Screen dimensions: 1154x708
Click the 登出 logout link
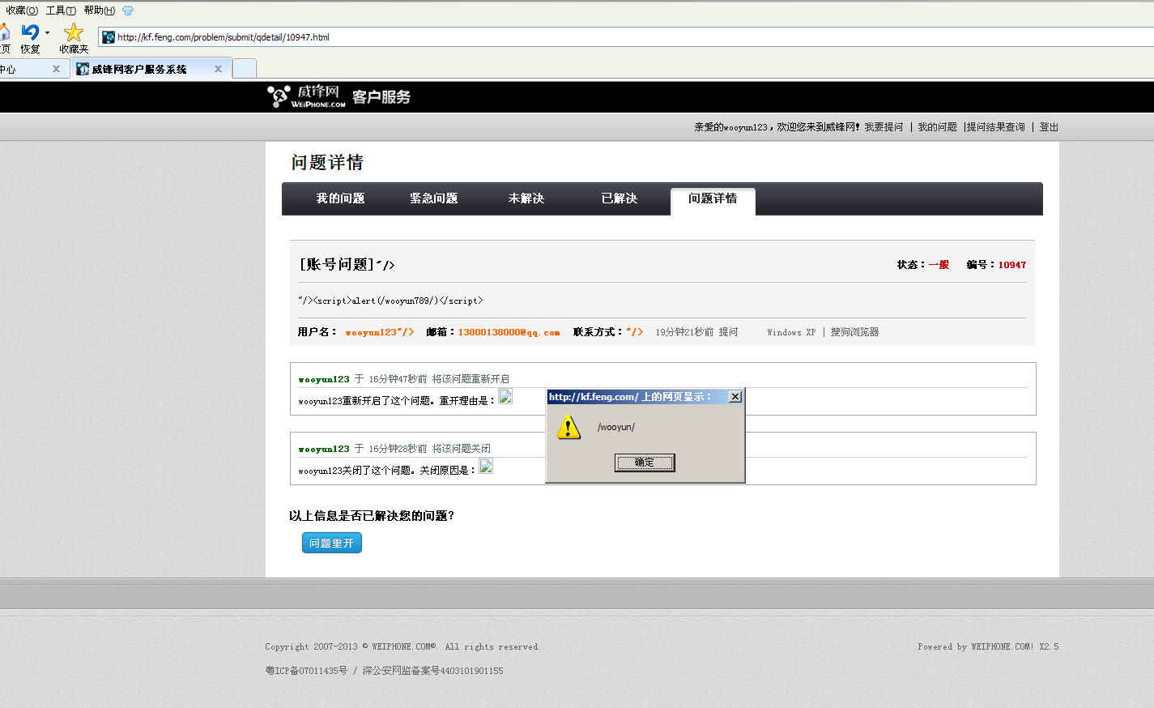point(1049,127)
